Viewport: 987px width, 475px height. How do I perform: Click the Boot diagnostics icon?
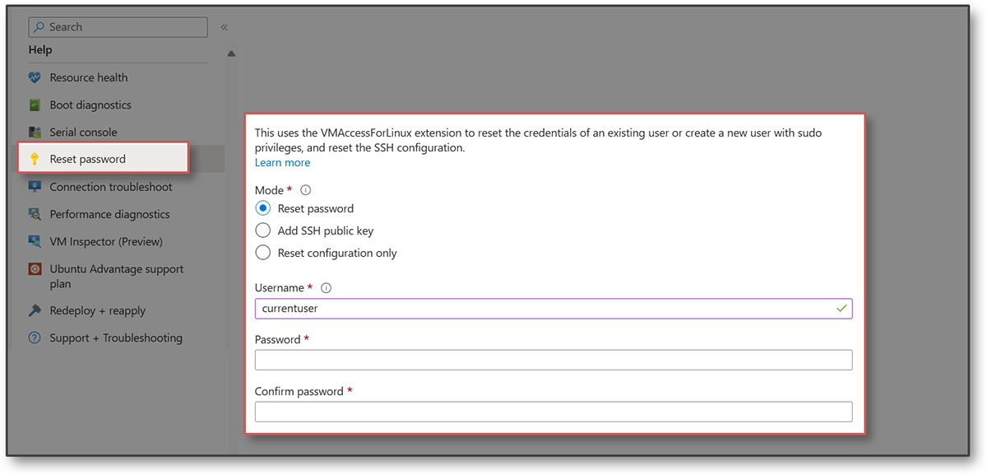[35, 105]
